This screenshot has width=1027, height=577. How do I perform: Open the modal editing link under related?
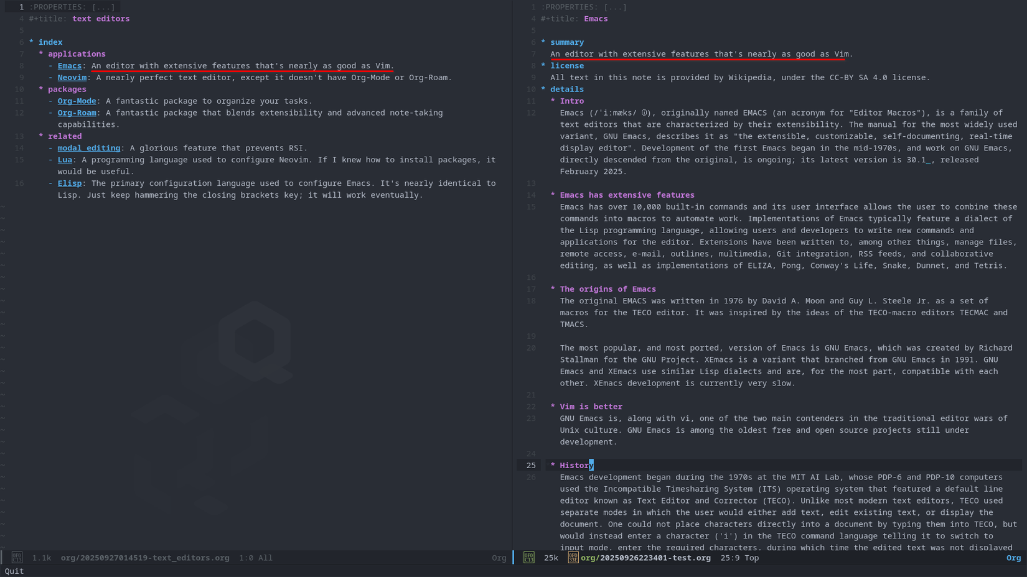89,148
